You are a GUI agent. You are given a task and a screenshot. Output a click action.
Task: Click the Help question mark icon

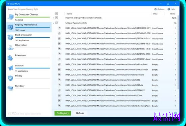pyautogui.click(x=169, y=9)
